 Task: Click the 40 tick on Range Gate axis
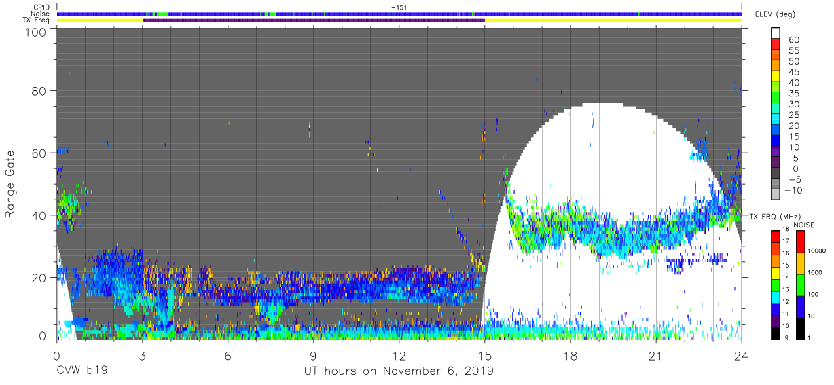tap(39, 215)
